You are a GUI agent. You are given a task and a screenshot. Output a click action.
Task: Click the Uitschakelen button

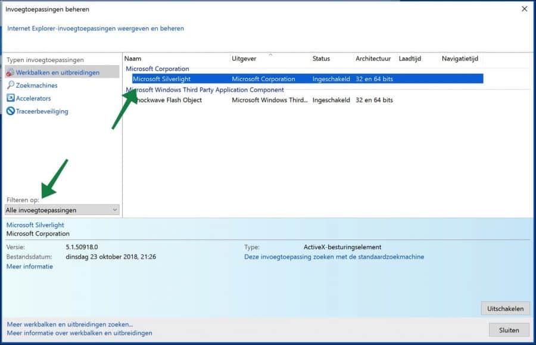(x=505, y=309)
